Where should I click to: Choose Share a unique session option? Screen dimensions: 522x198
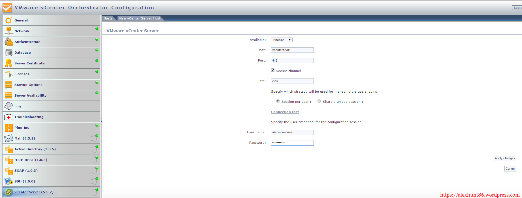(x=319, y=101)
